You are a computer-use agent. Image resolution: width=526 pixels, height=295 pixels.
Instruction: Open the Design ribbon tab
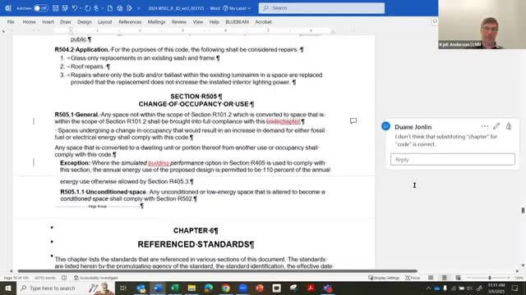coord(84,22)
